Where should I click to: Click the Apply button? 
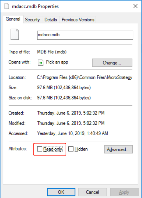pyautogui.click(x=124, y=192)
